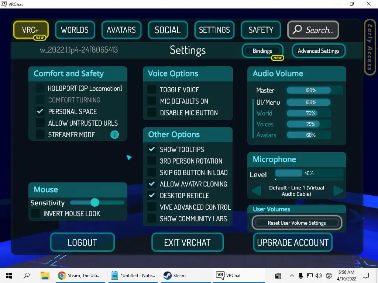The width and height of the screenshot is (378, 283).
Task: Toggle Comfort Turning checkbox
Action: pos(40,100)
